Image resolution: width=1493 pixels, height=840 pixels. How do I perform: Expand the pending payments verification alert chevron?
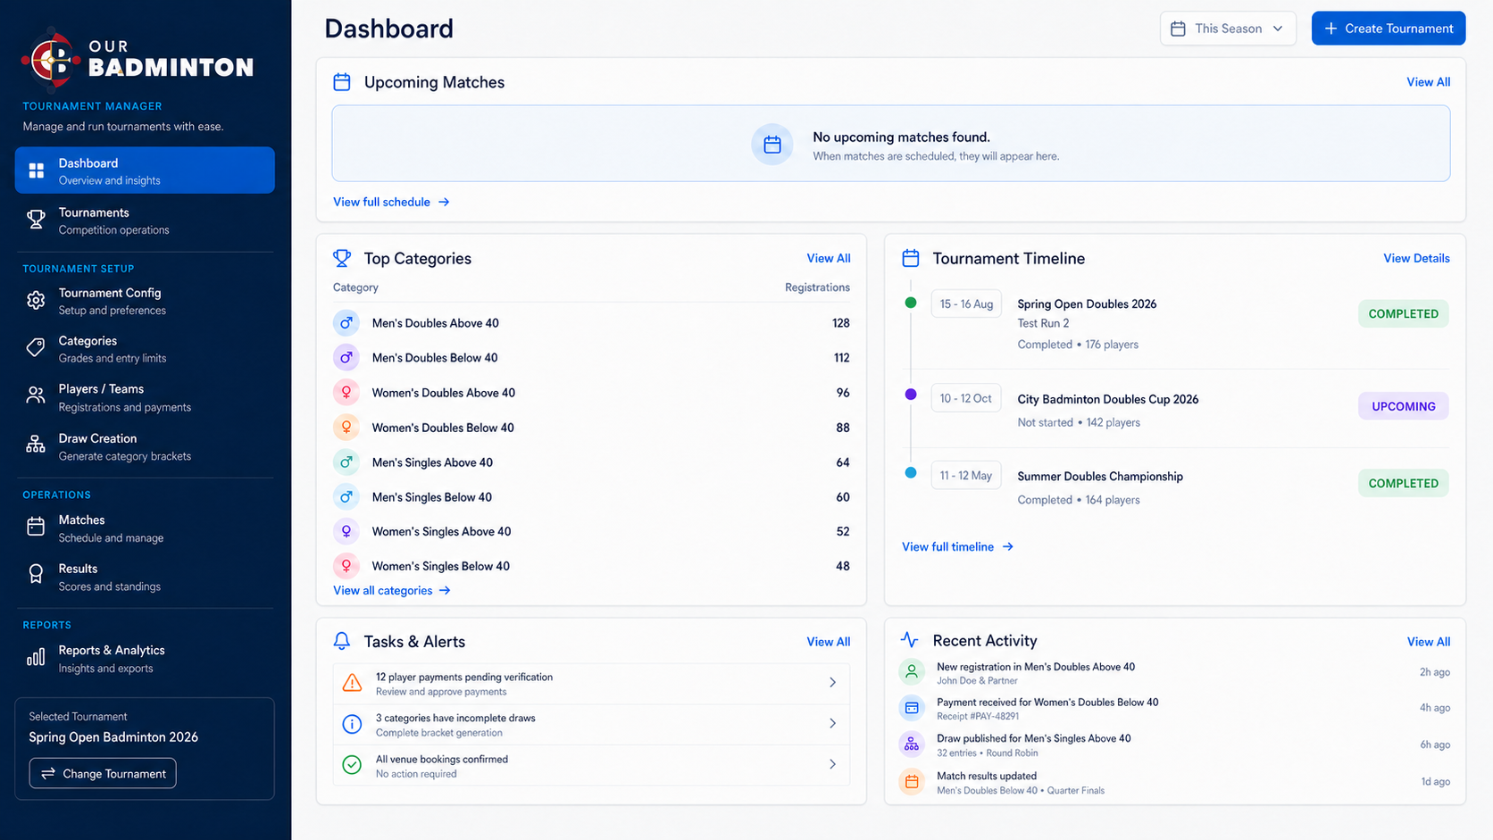click(x=832, y=683)
